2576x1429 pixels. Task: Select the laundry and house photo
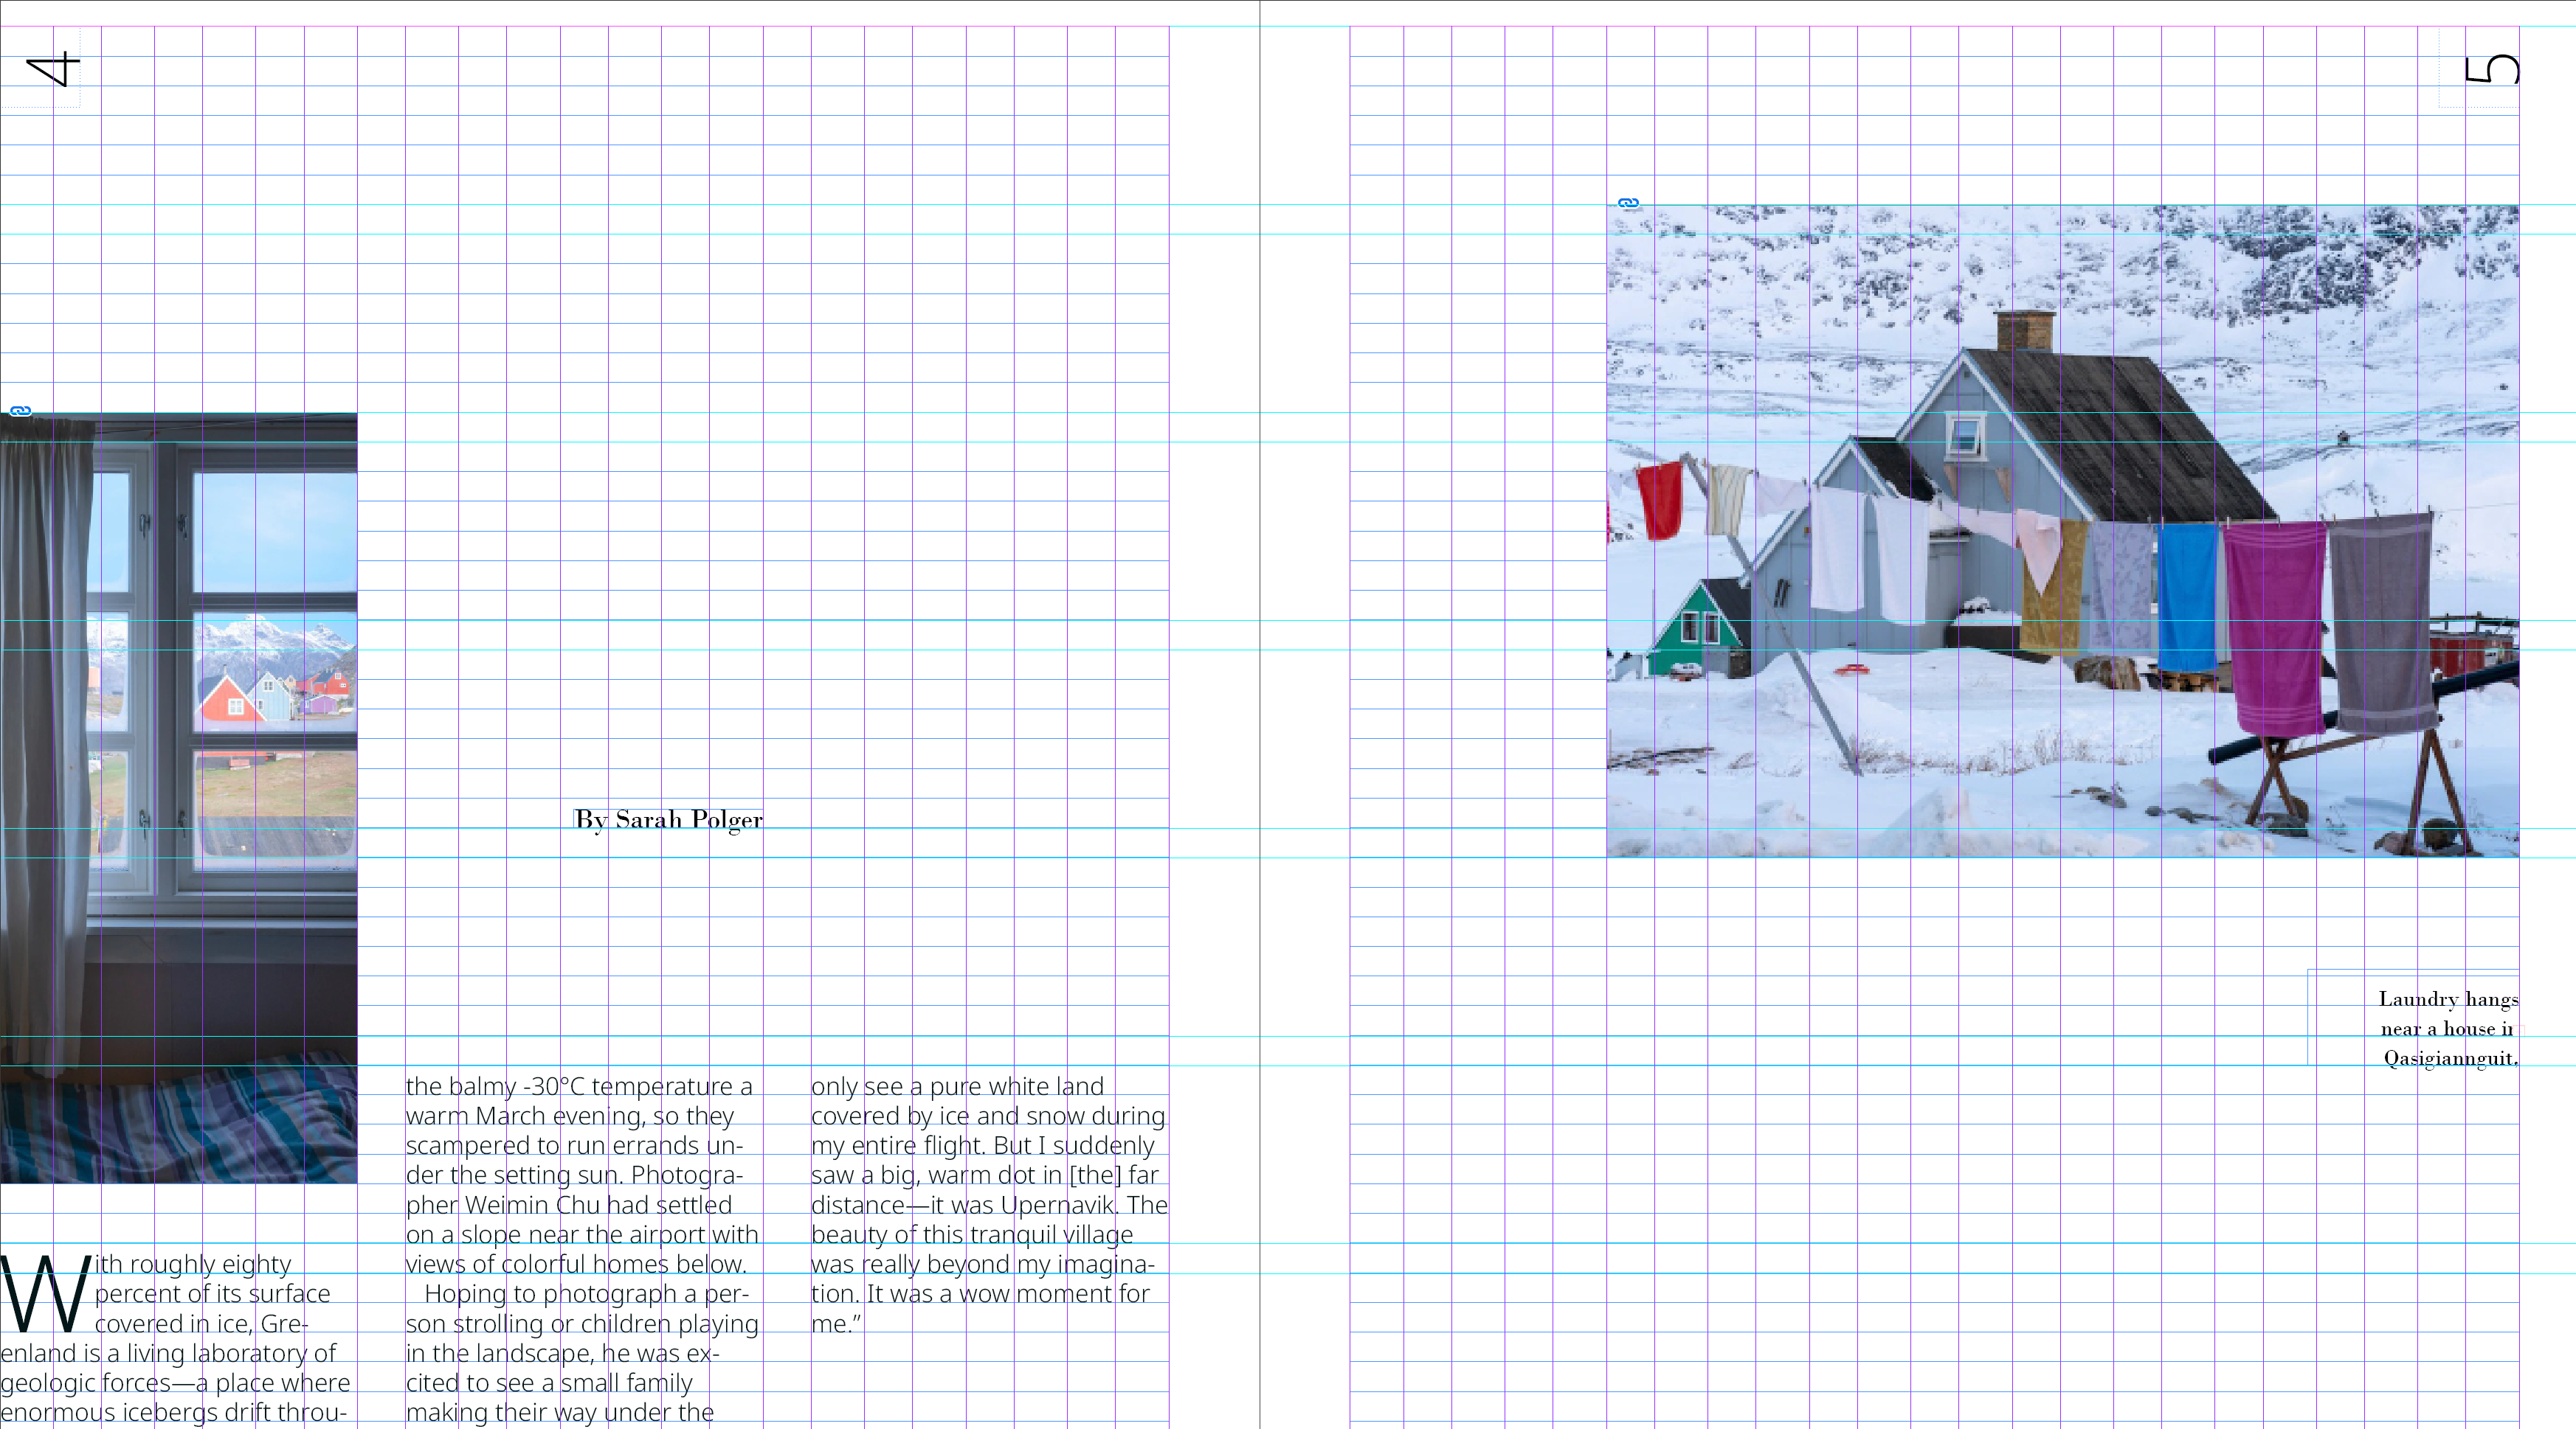[2063, 531]
